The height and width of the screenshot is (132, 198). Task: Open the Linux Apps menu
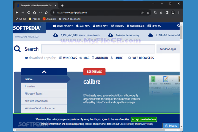tap(101, 26)
